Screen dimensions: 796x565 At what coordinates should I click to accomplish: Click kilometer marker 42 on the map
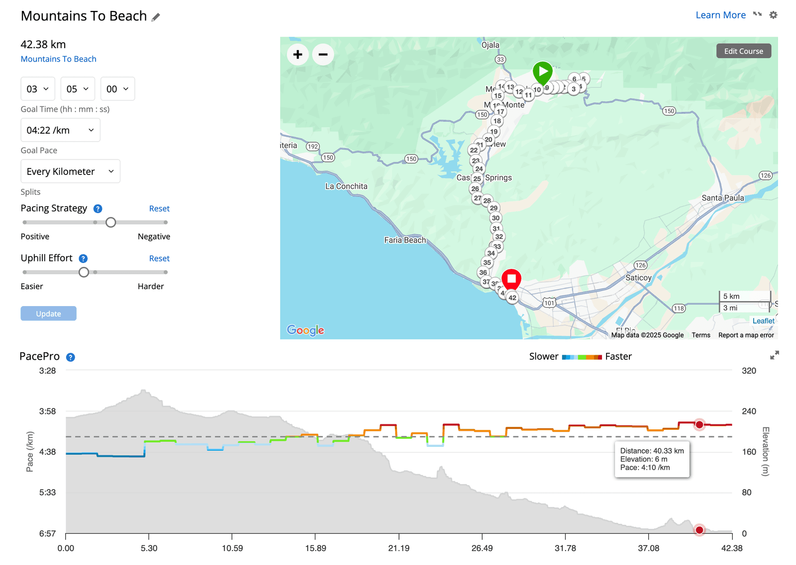[512, 298]
